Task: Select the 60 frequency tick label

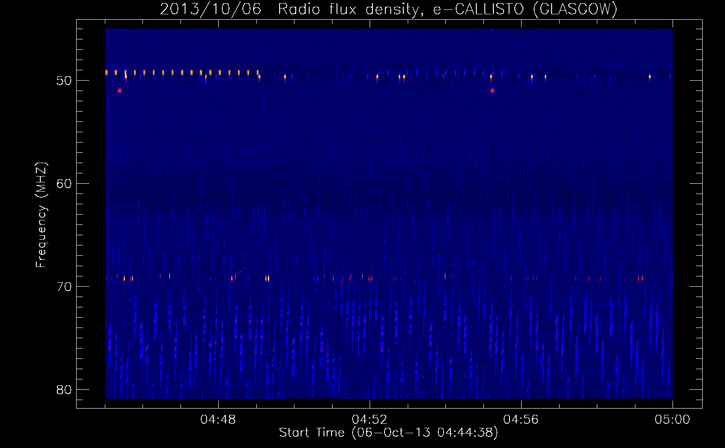Action: [64, 184]
